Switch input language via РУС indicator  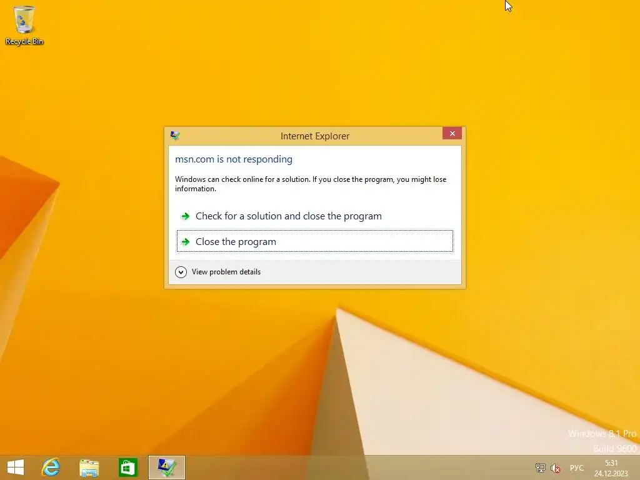point(577,467)
